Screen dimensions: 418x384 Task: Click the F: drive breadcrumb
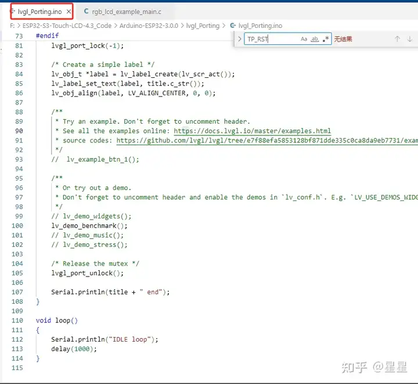(12, 26)
